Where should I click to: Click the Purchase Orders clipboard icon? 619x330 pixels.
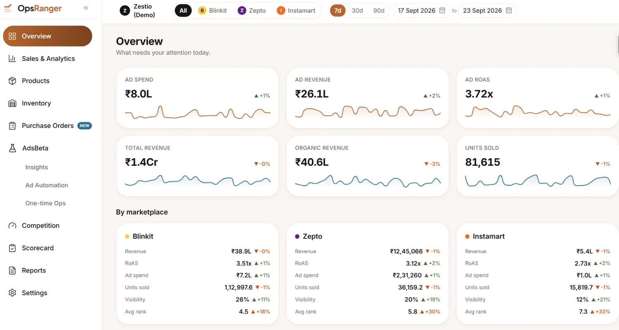(12, 125)
